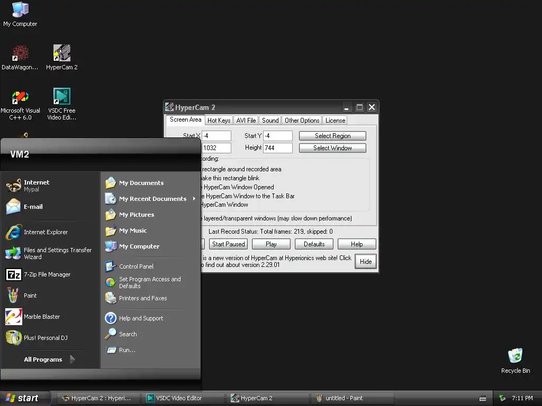Open VSDC Free Video Editor desktop icon

pos(62,104)
